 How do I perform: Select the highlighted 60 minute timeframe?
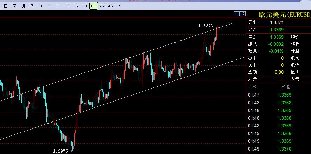94,6
